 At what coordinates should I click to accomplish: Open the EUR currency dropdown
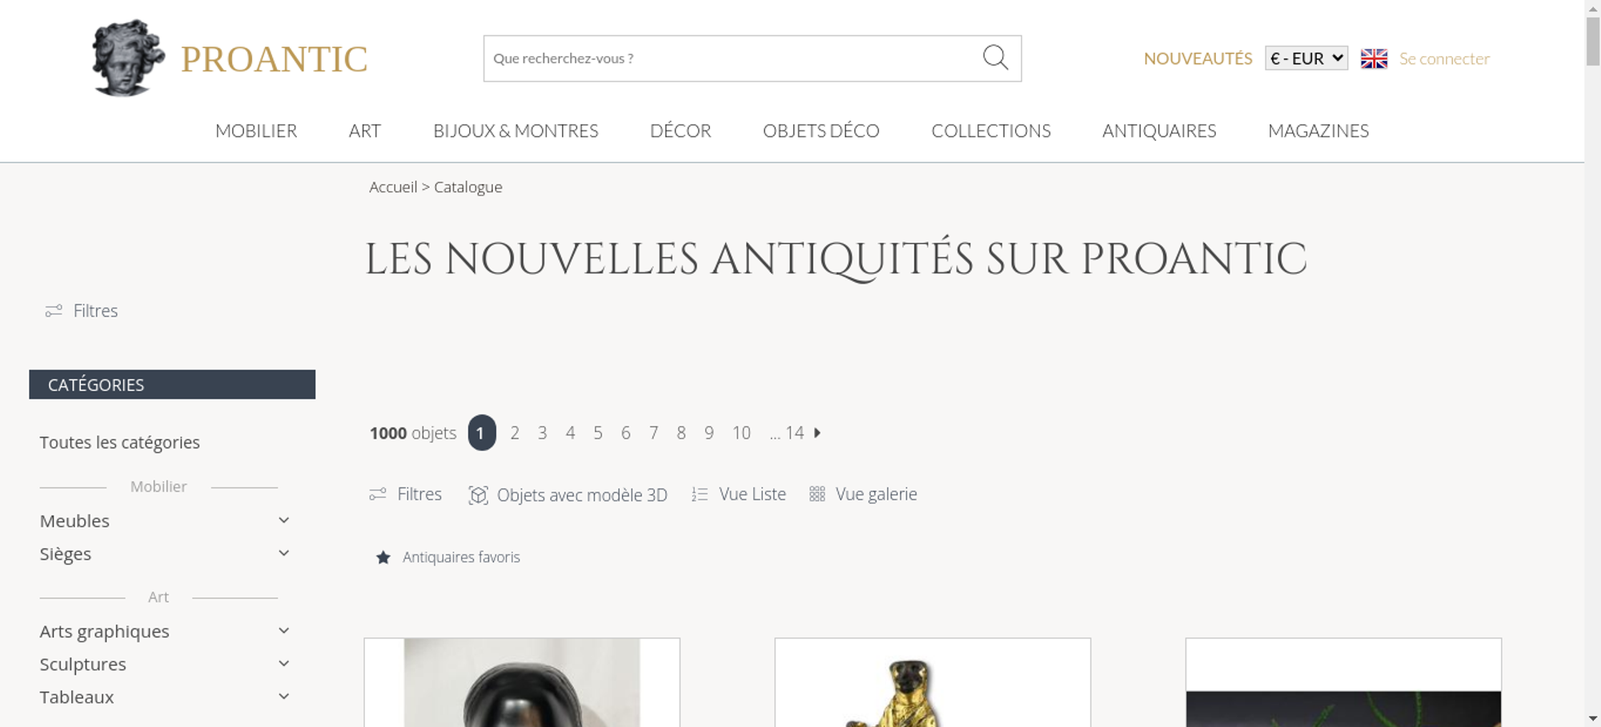pyautogui.click(x=1306, y=58)
